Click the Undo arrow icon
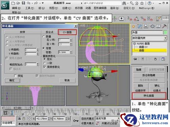Image resolution: width=170 pixels, height=127 pixels. coord(29,3)
